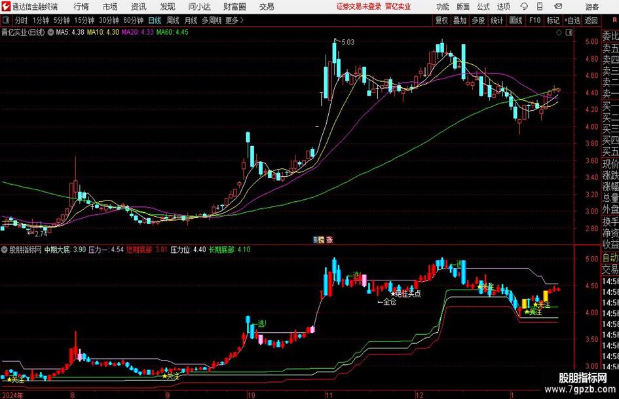Click the 多股 multi-stock button
Image resolution: width=619 pixels, height=399 pixels.
(478, 20)
